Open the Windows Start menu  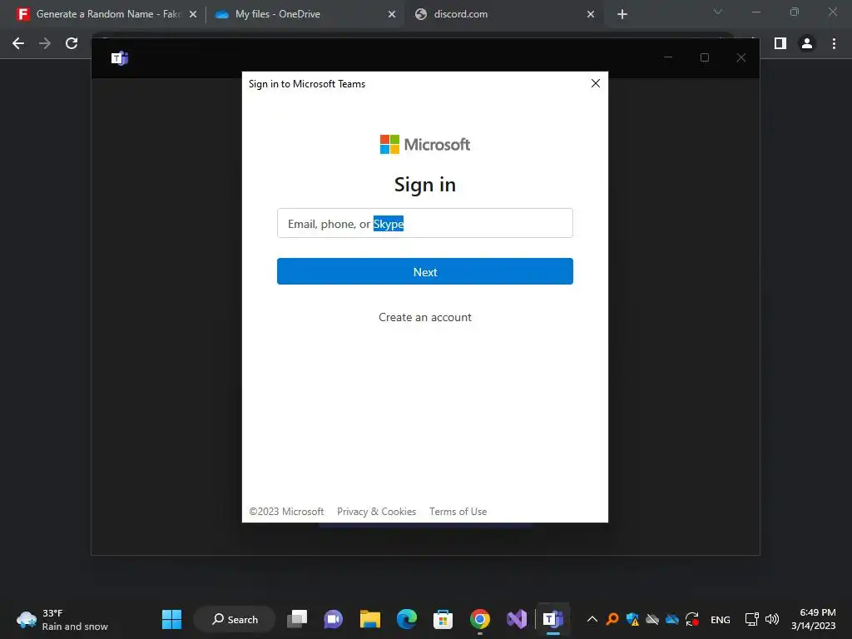pos(171,619)
